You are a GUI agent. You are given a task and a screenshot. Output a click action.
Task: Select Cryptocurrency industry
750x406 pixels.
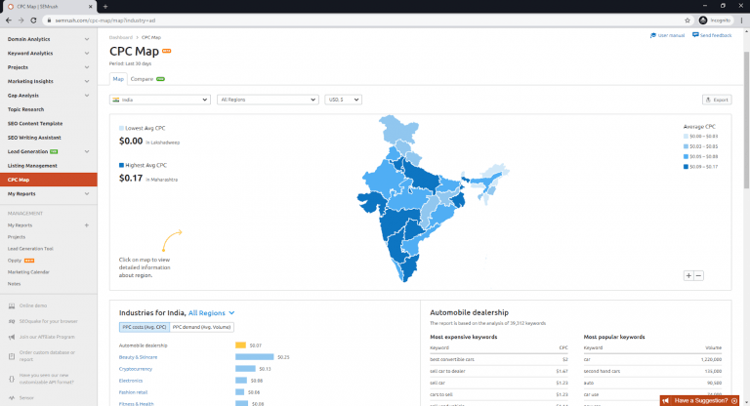click(136, 369)
